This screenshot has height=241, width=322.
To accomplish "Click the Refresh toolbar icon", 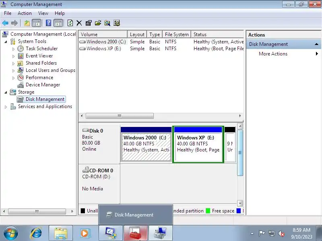I will point(70,23).
